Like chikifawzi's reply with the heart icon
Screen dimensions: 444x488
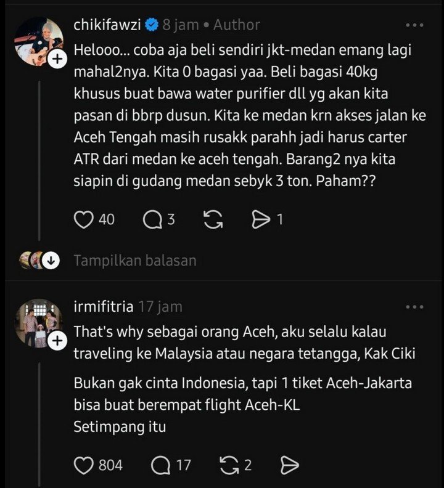(x=83, y=219)
